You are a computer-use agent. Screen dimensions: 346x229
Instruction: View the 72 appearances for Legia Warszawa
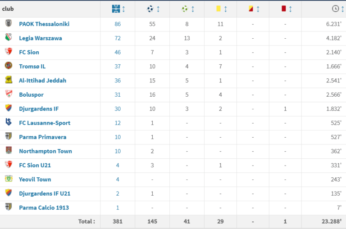point(118,38)
